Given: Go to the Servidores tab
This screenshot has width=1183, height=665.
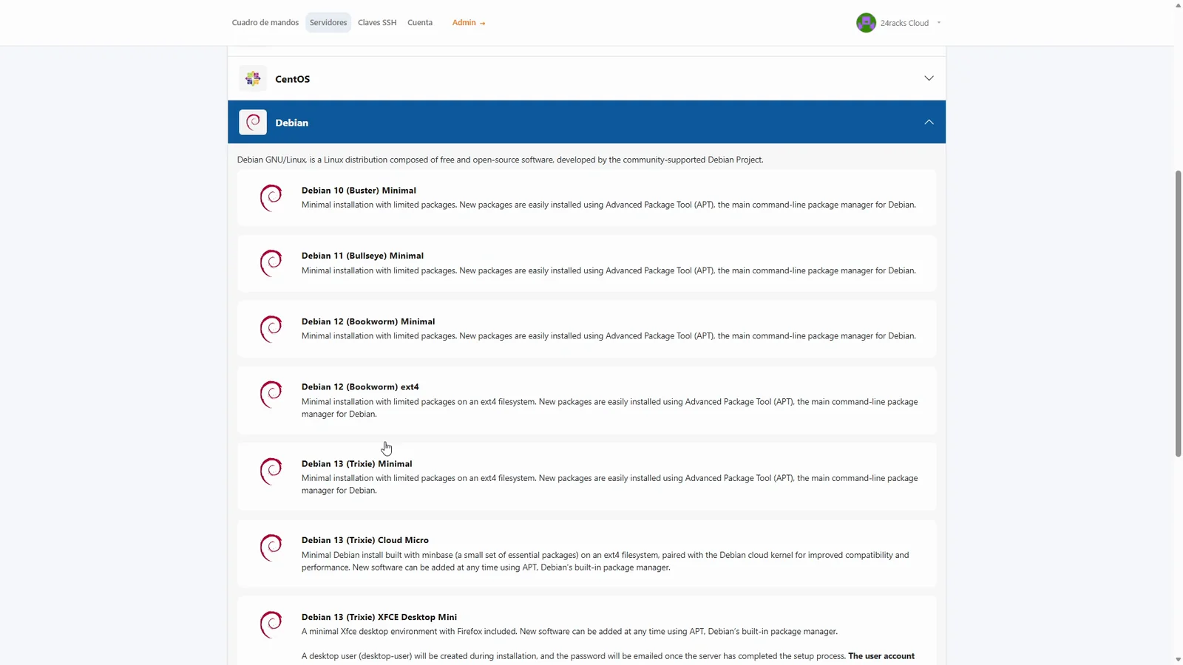Looking at the screenshot, I should [x=328, y=23].
